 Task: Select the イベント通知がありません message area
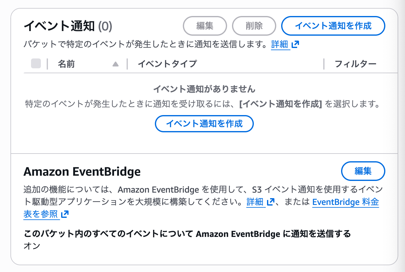204,89
